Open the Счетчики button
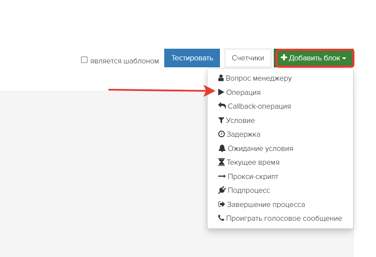 point(248,58)
